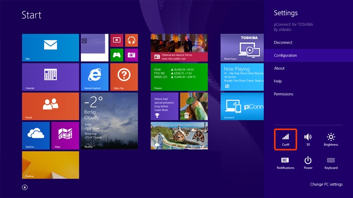The width and height of the screenshot is (353, 198).
Task: Open the Maps tile
Action: pos(65,135)
